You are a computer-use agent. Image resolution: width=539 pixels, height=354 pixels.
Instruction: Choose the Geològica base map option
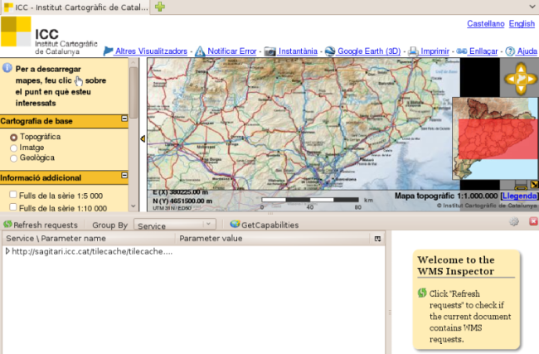(x=14, y=158)
